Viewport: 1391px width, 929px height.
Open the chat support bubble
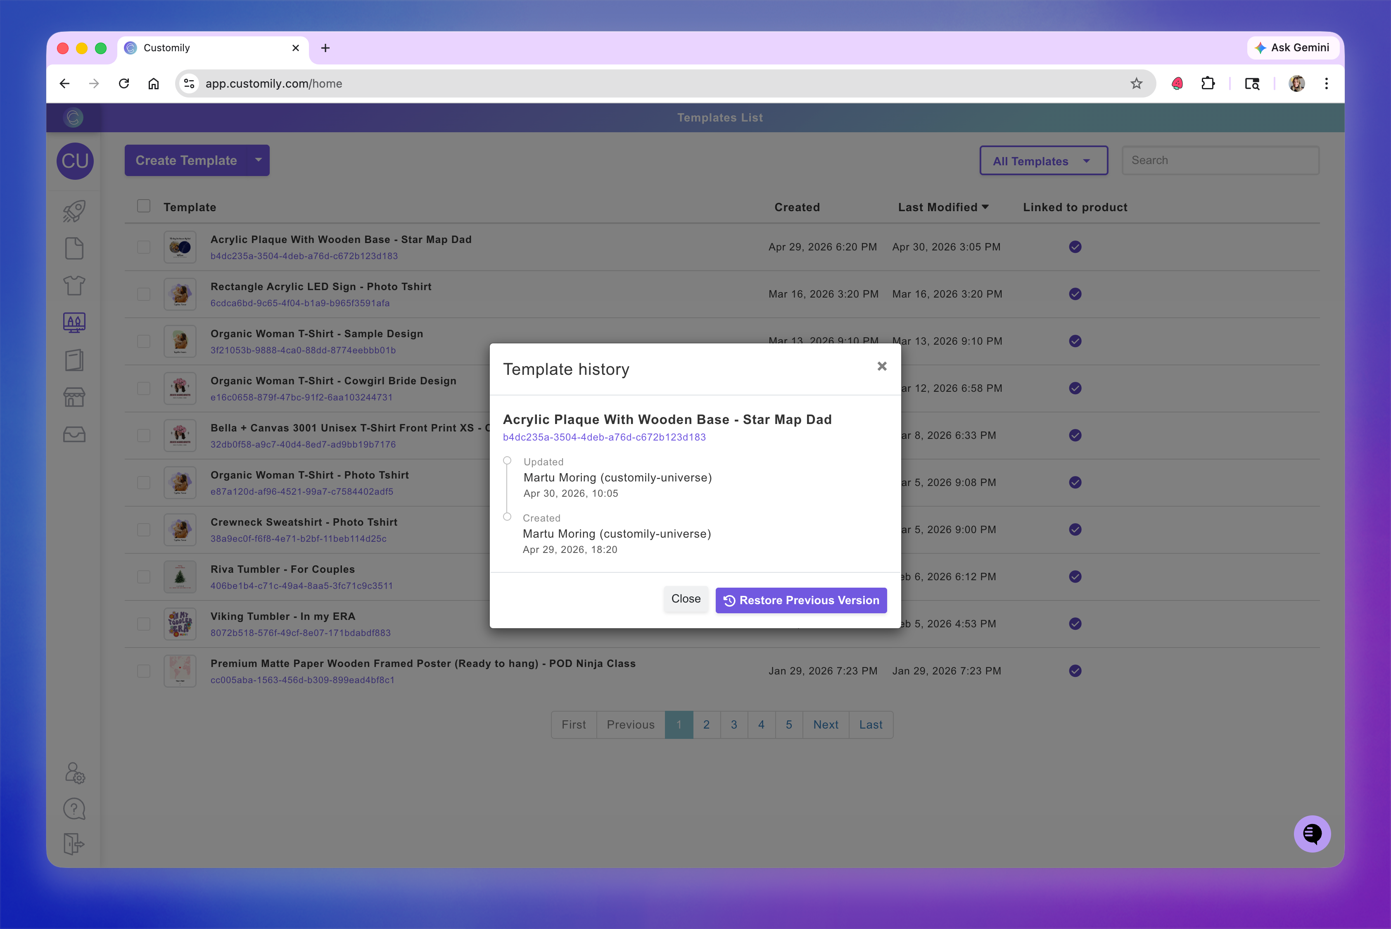click(1312, 834)
